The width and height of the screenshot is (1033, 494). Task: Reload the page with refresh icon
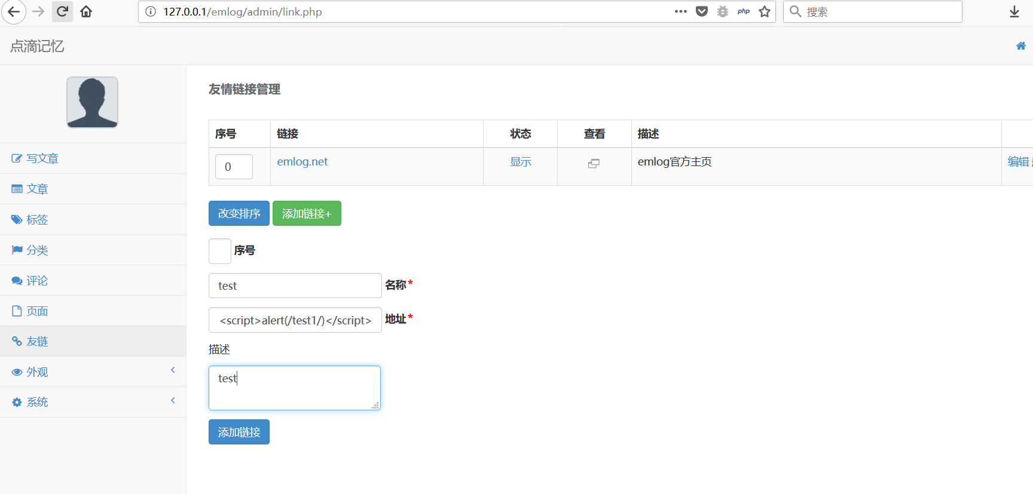point(62,11)
